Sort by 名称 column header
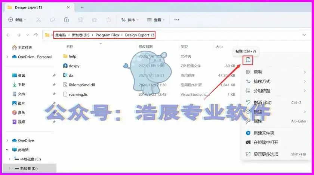Viewport: 314px width, 175px height. pos(70,47)
